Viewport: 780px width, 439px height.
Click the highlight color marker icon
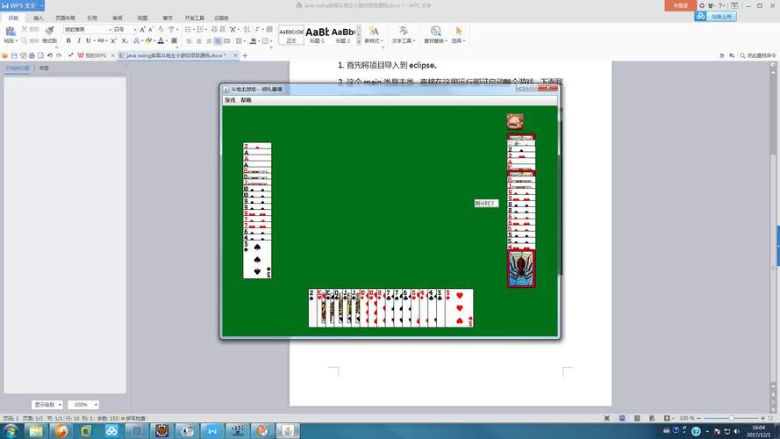pyautogui.click(x=147, y=40)
